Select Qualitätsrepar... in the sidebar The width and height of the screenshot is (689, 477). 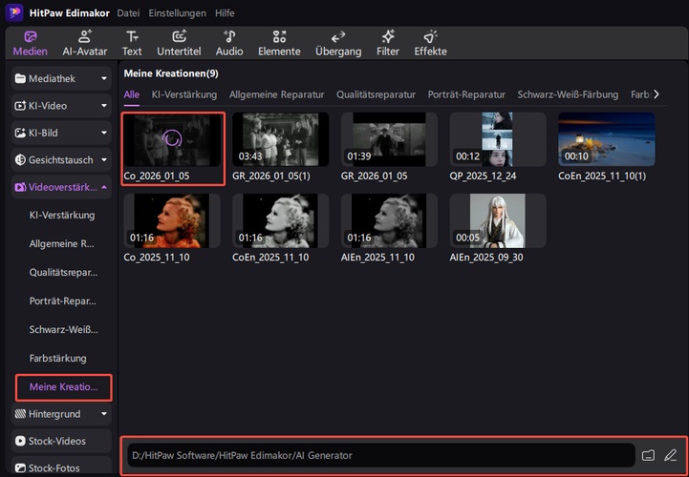[x=63, y=273]
